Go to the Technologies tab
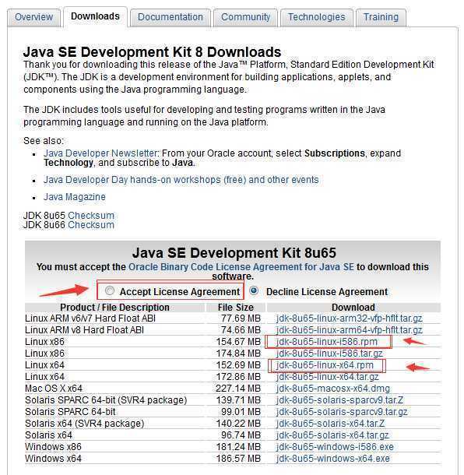Viewport: 464px width, 475px height. [x=317, y=17]
